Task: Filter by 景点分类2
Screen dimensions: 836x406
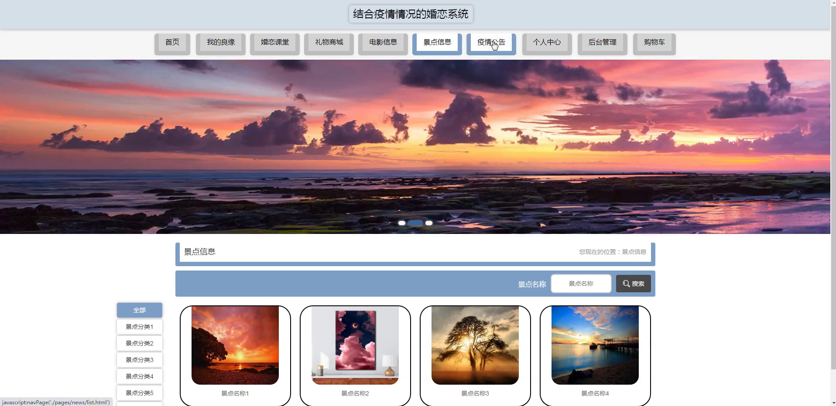Action: [x=140, y=343]
